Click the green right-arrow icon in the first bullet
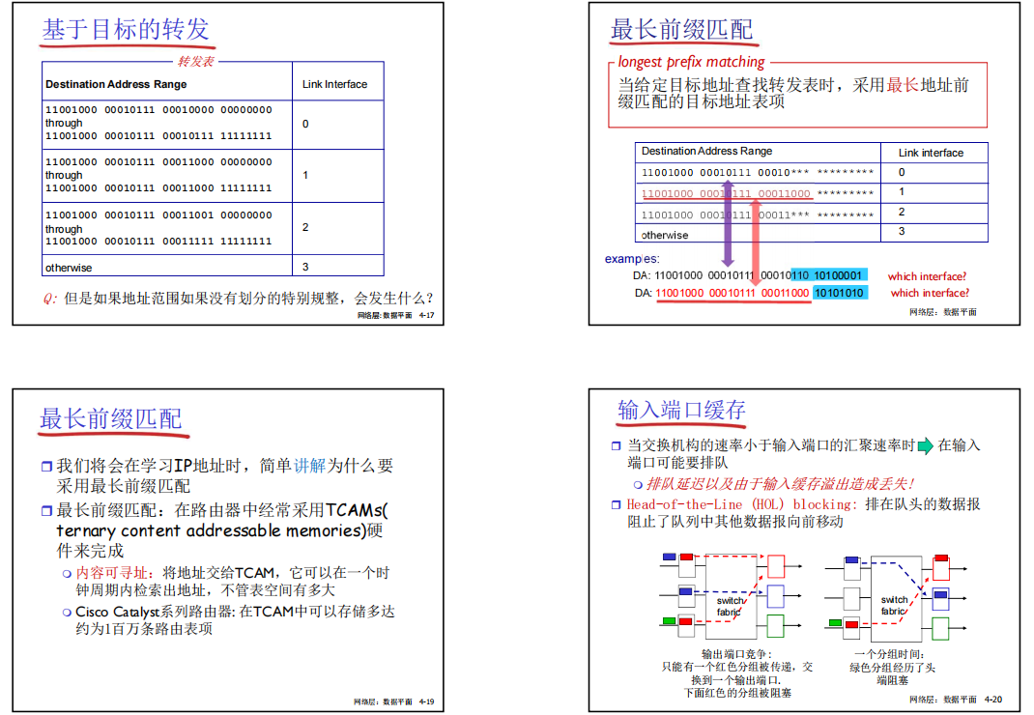This screenshot has width=1034, height=715. pos(926,445)
